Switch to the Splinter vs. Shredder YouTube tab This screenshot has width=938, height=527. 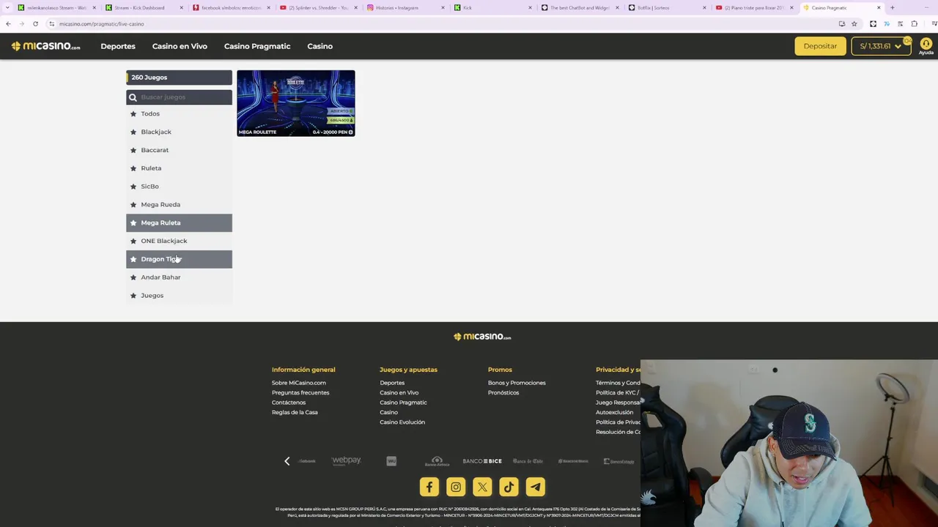(318, 7)
